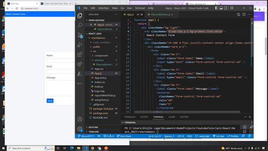Collapse the src folder
The width and height of the screenshot is (268, 151).
point(95,51)
